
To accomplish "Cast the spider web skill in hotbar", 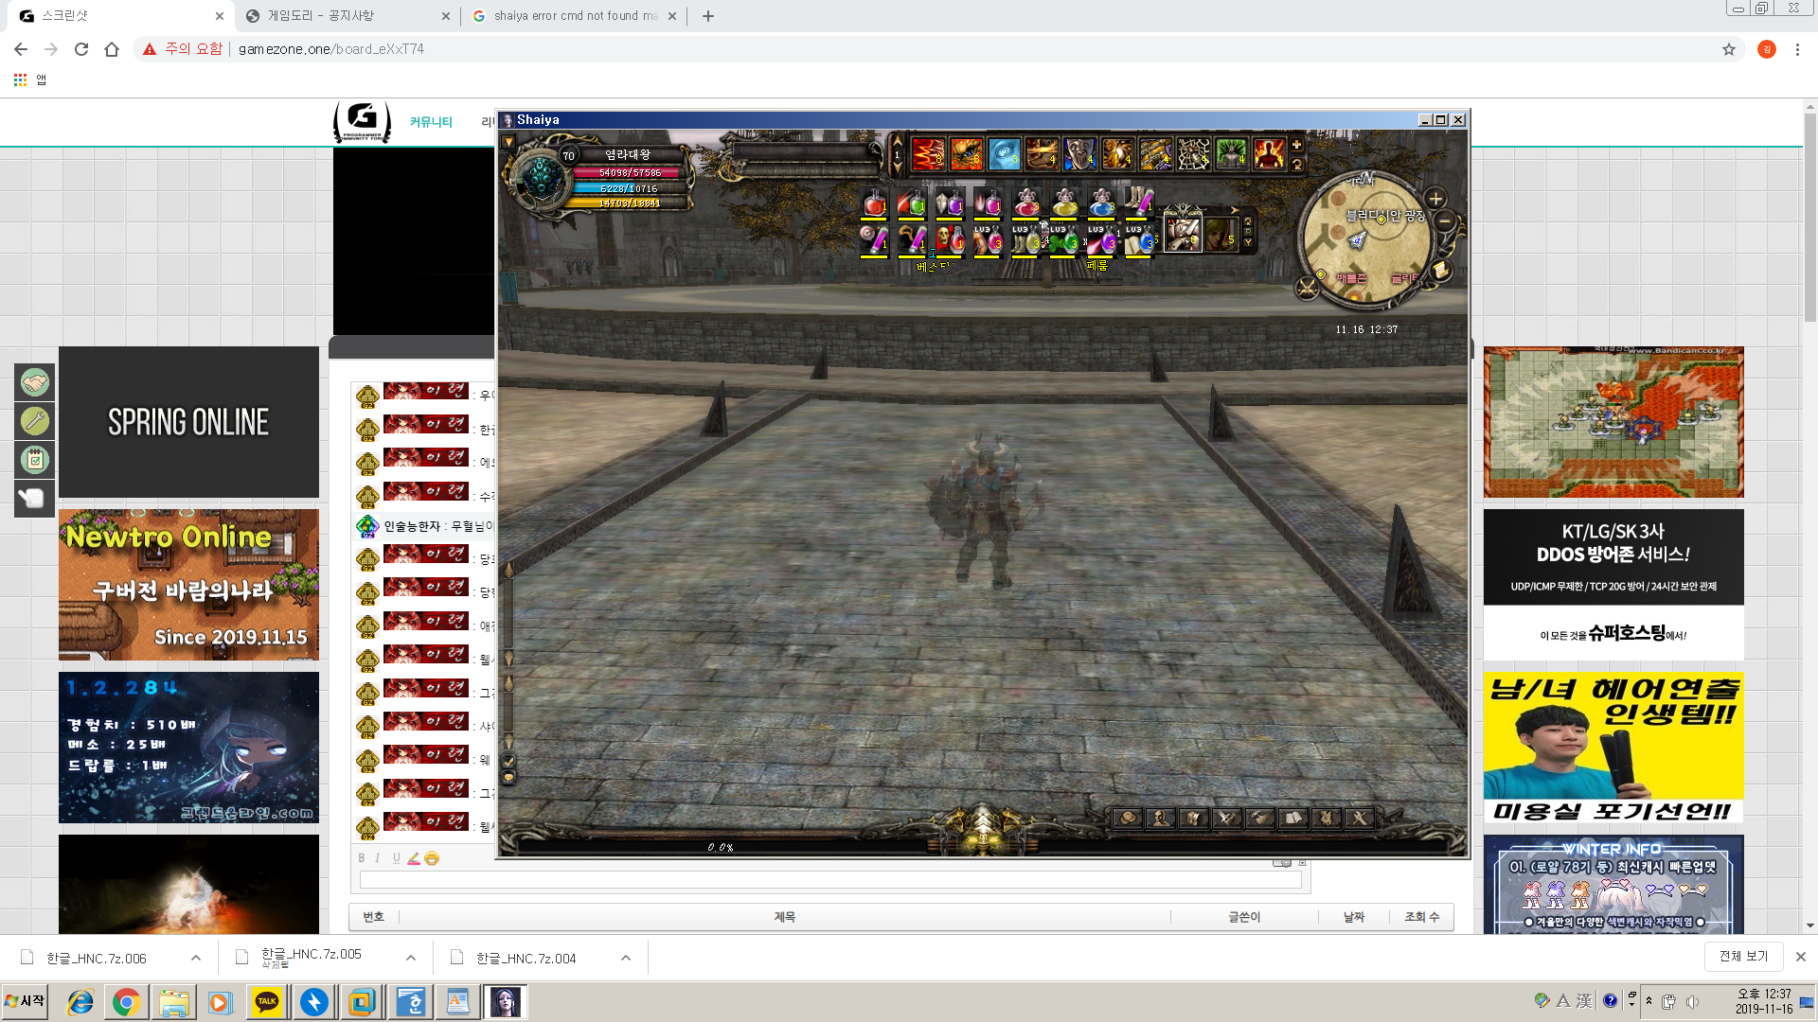I will click(x=1193, y=154).
